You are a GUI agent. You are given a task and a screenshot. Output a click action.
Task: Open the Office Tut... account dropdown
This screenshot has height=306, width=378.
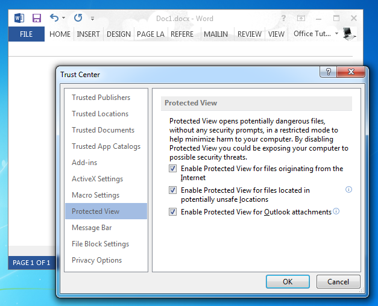[x=336, y=34]
